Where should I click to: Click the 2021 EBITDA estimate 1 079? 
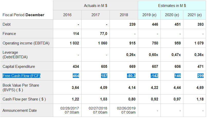point(199,43)
